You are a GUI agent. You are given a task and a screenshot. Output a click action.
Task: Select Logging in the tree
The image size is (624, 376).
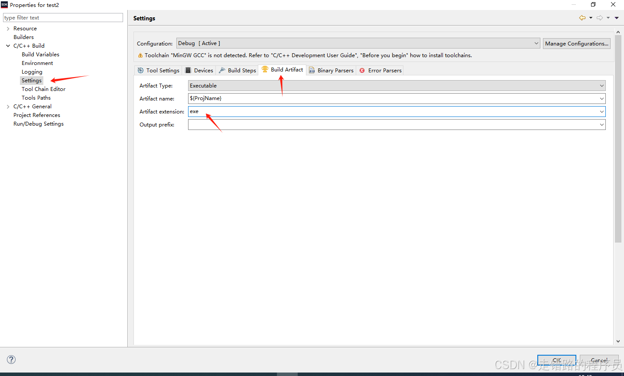coord(32,72)
